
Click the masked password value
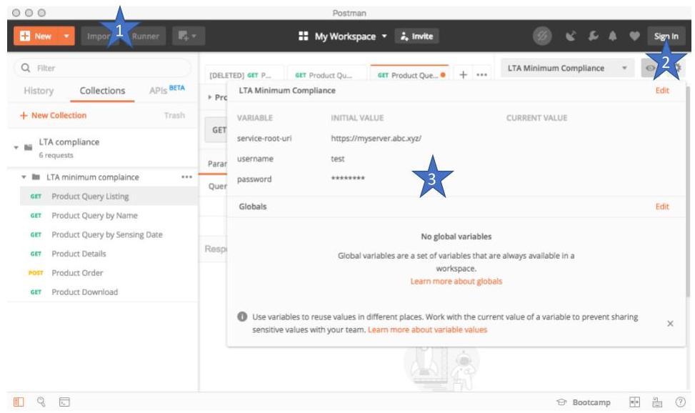tap(348, 179)
